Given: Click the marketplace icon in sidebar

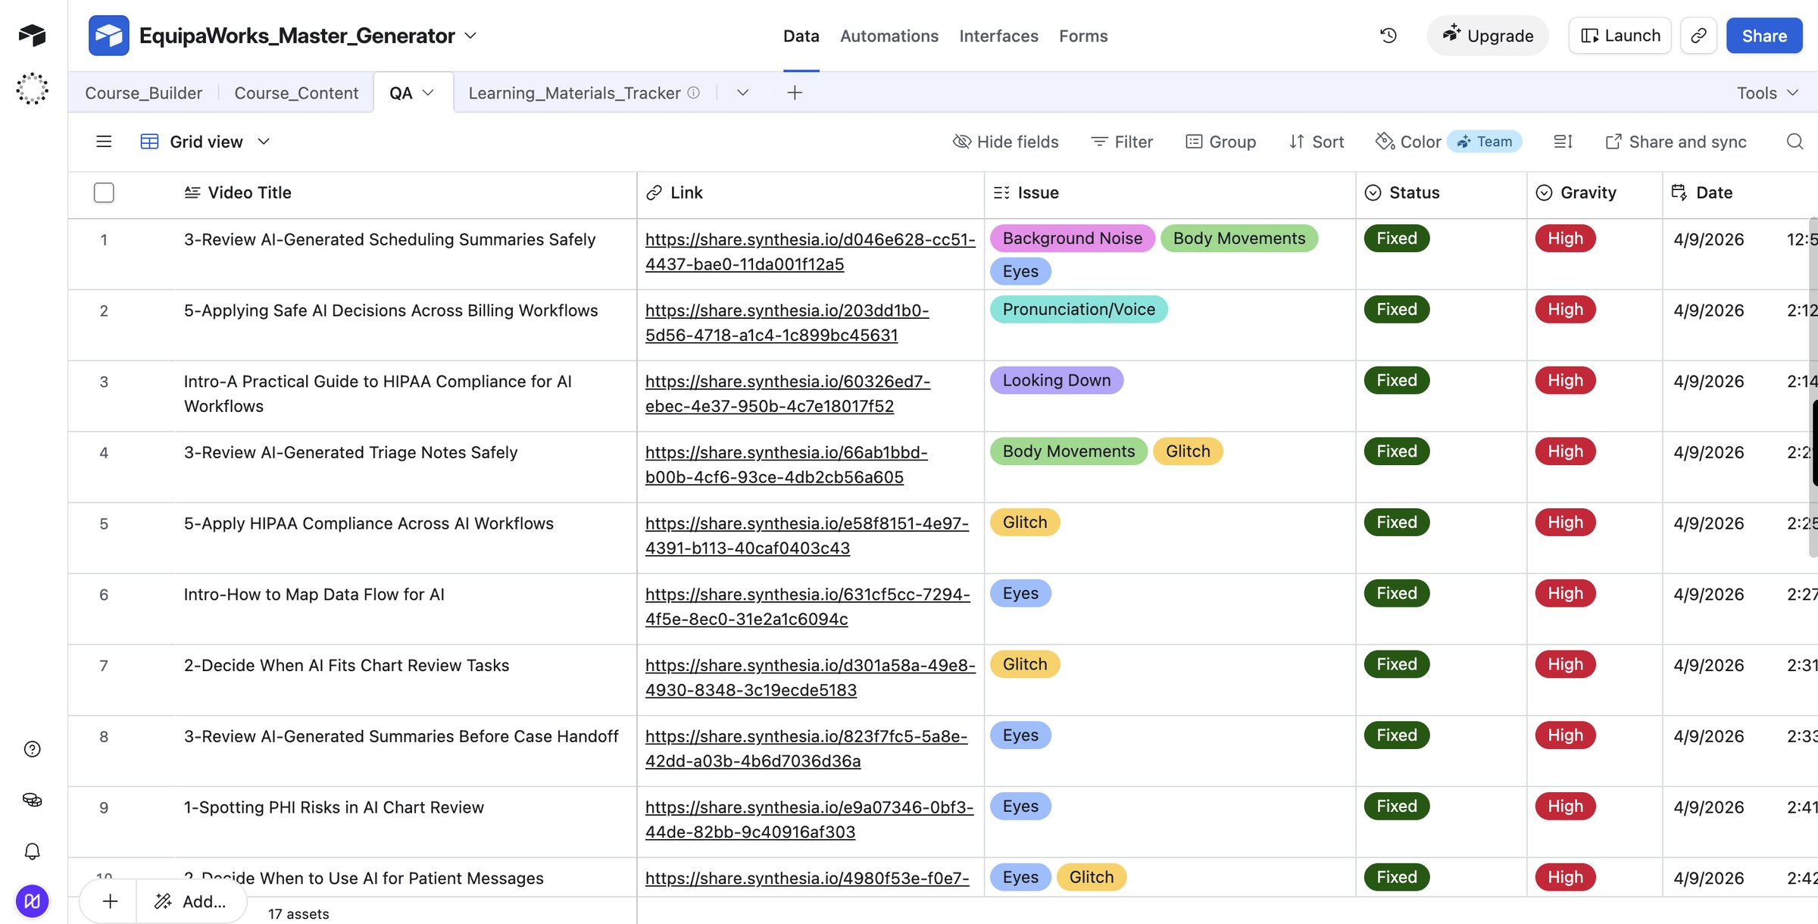Looking at the screenshot, I should [x=32, y=800].
